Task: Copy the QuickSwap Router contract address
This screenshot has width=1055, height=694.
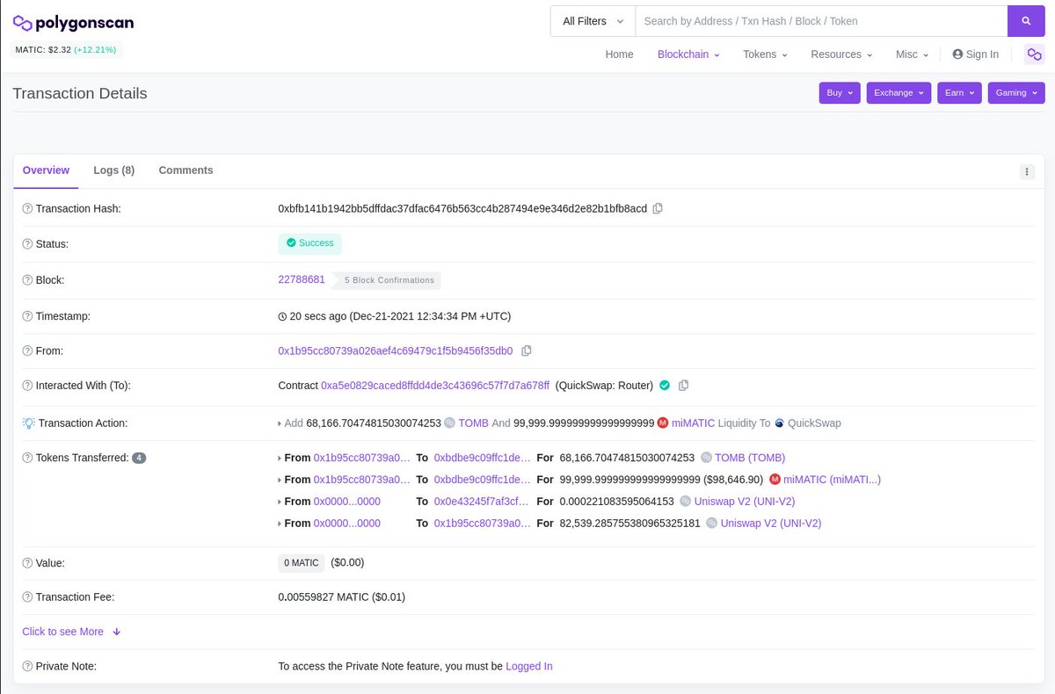Action: (683, 385)
